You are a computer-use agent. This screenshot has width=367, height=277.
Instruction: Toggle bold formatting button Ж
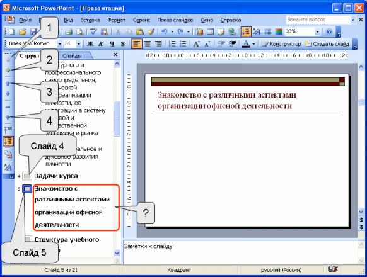pyautogui.click(x=90, y=44)
